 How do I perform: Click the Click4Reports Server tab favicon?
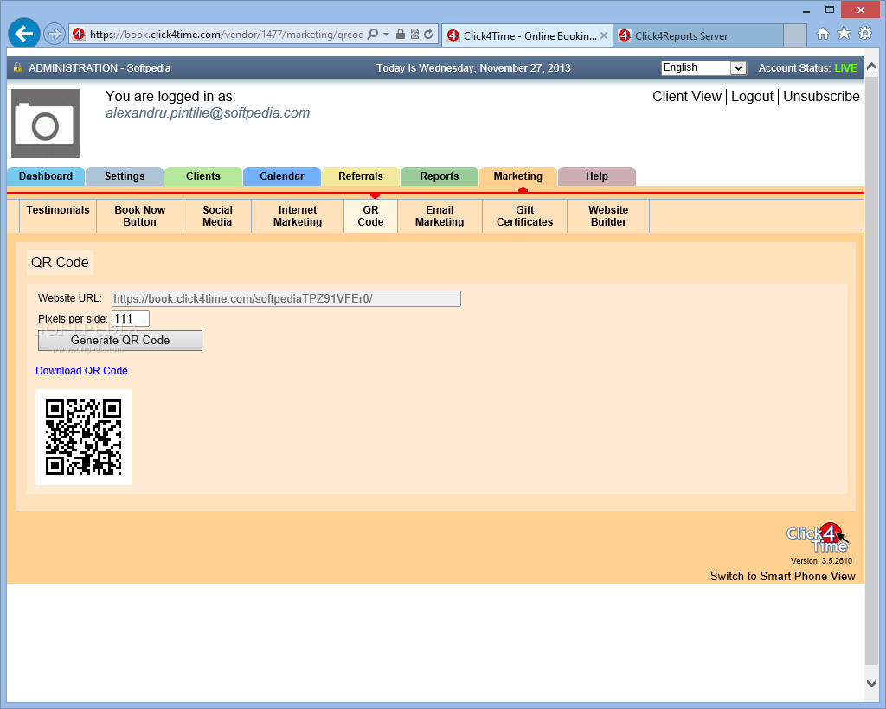pos(625,35)
